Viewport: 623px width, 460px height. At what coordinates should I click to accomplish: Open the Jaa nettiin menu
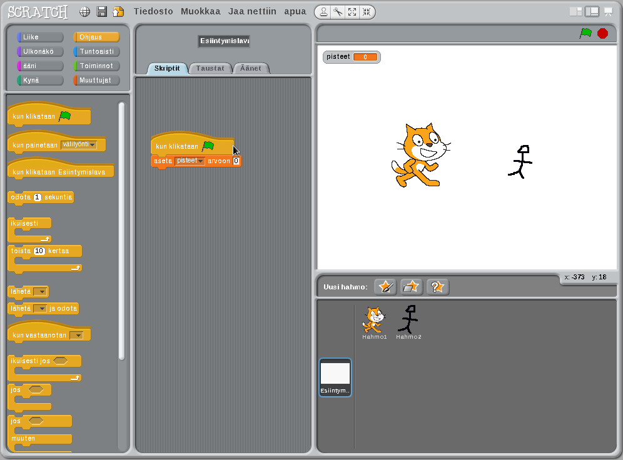252,11
